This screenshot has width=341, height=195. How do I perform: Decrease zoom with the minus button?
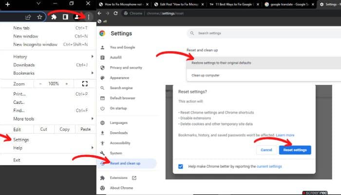pyautogui.click(x=40, y=84)
